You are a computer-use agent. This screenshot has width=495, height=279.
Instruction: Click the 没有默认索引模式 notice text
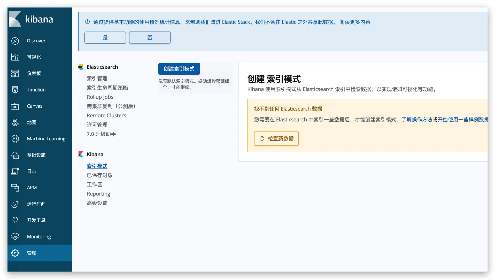coord(194,84)
